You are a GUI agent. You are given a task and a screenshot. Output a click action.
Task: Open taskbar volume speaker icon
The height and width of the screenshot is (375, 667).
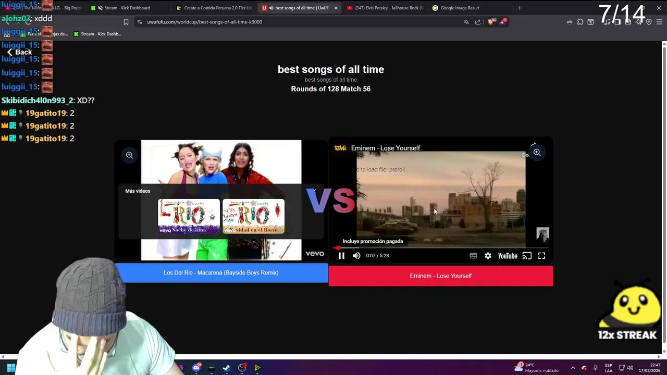(x=630, y=368)
